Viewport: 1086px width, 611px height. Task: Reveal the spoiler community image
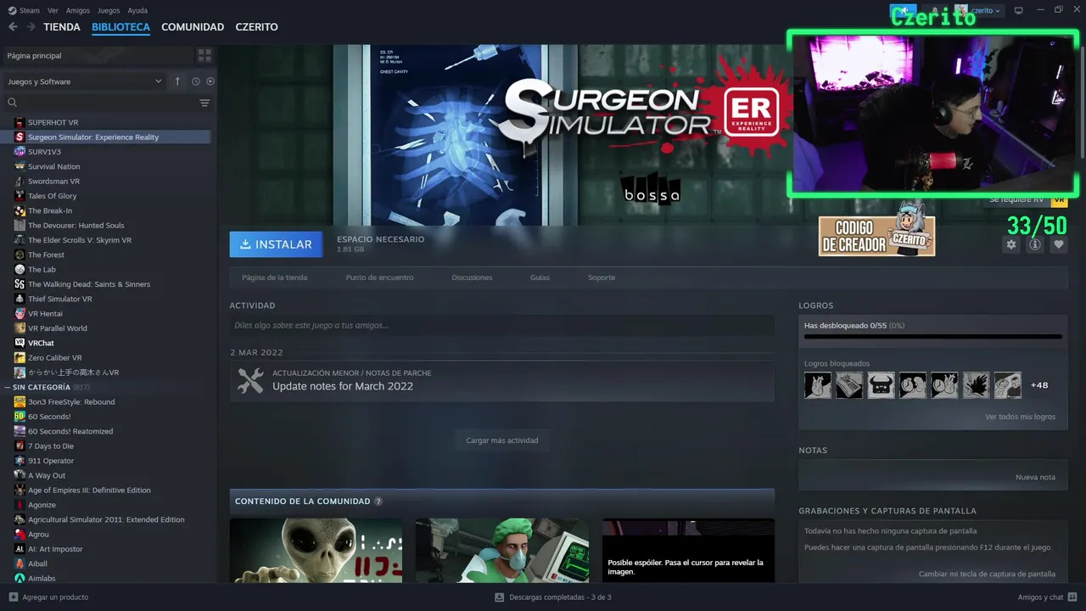pyautogui.click(x=688, y=551)
